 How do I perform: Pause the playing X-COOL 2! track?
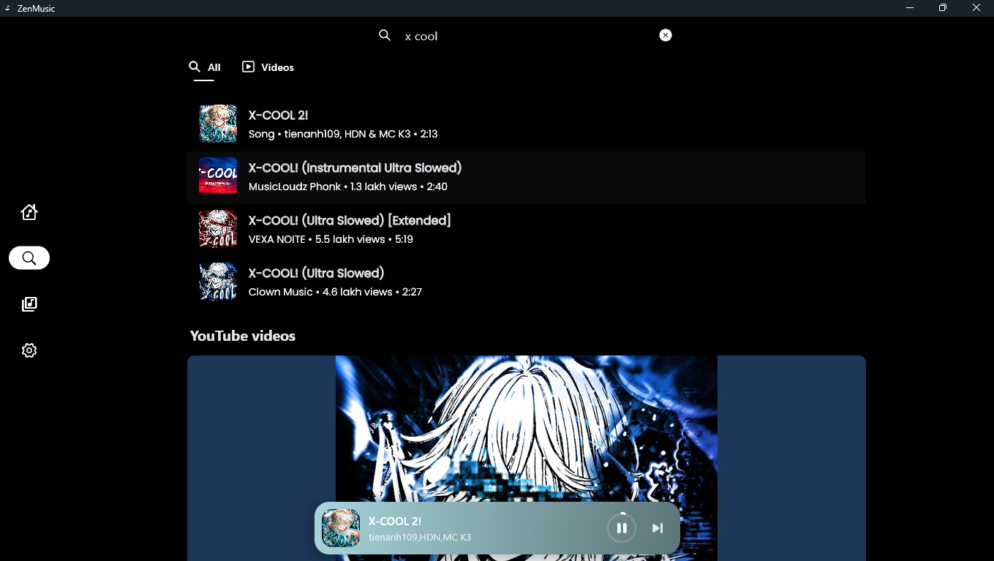tap(622, 528)
